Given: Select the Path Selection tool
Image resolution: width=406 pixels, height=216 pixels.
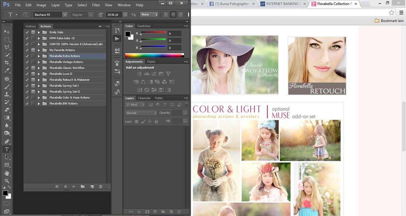Looking at the screenshot, I should [7, 157].
